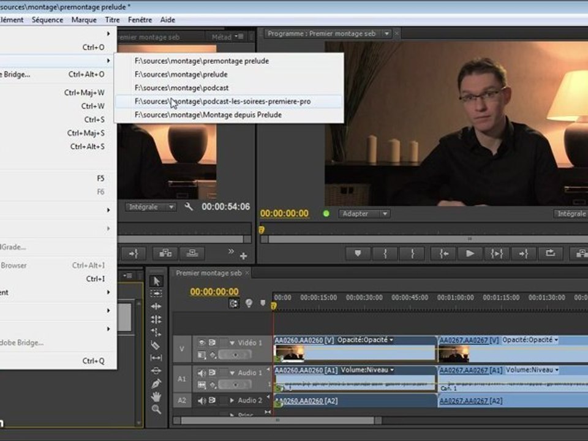Toggle Vidéo 1 track output eye
The width and height of the screenshot is (588, 441).
(202, 342)
